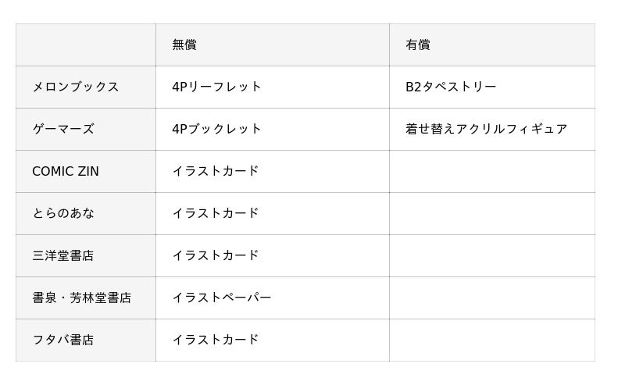Click empty 有償 cell for フタバ書店
This screenshot has width=625, height=385.
(x=491, y=340)
